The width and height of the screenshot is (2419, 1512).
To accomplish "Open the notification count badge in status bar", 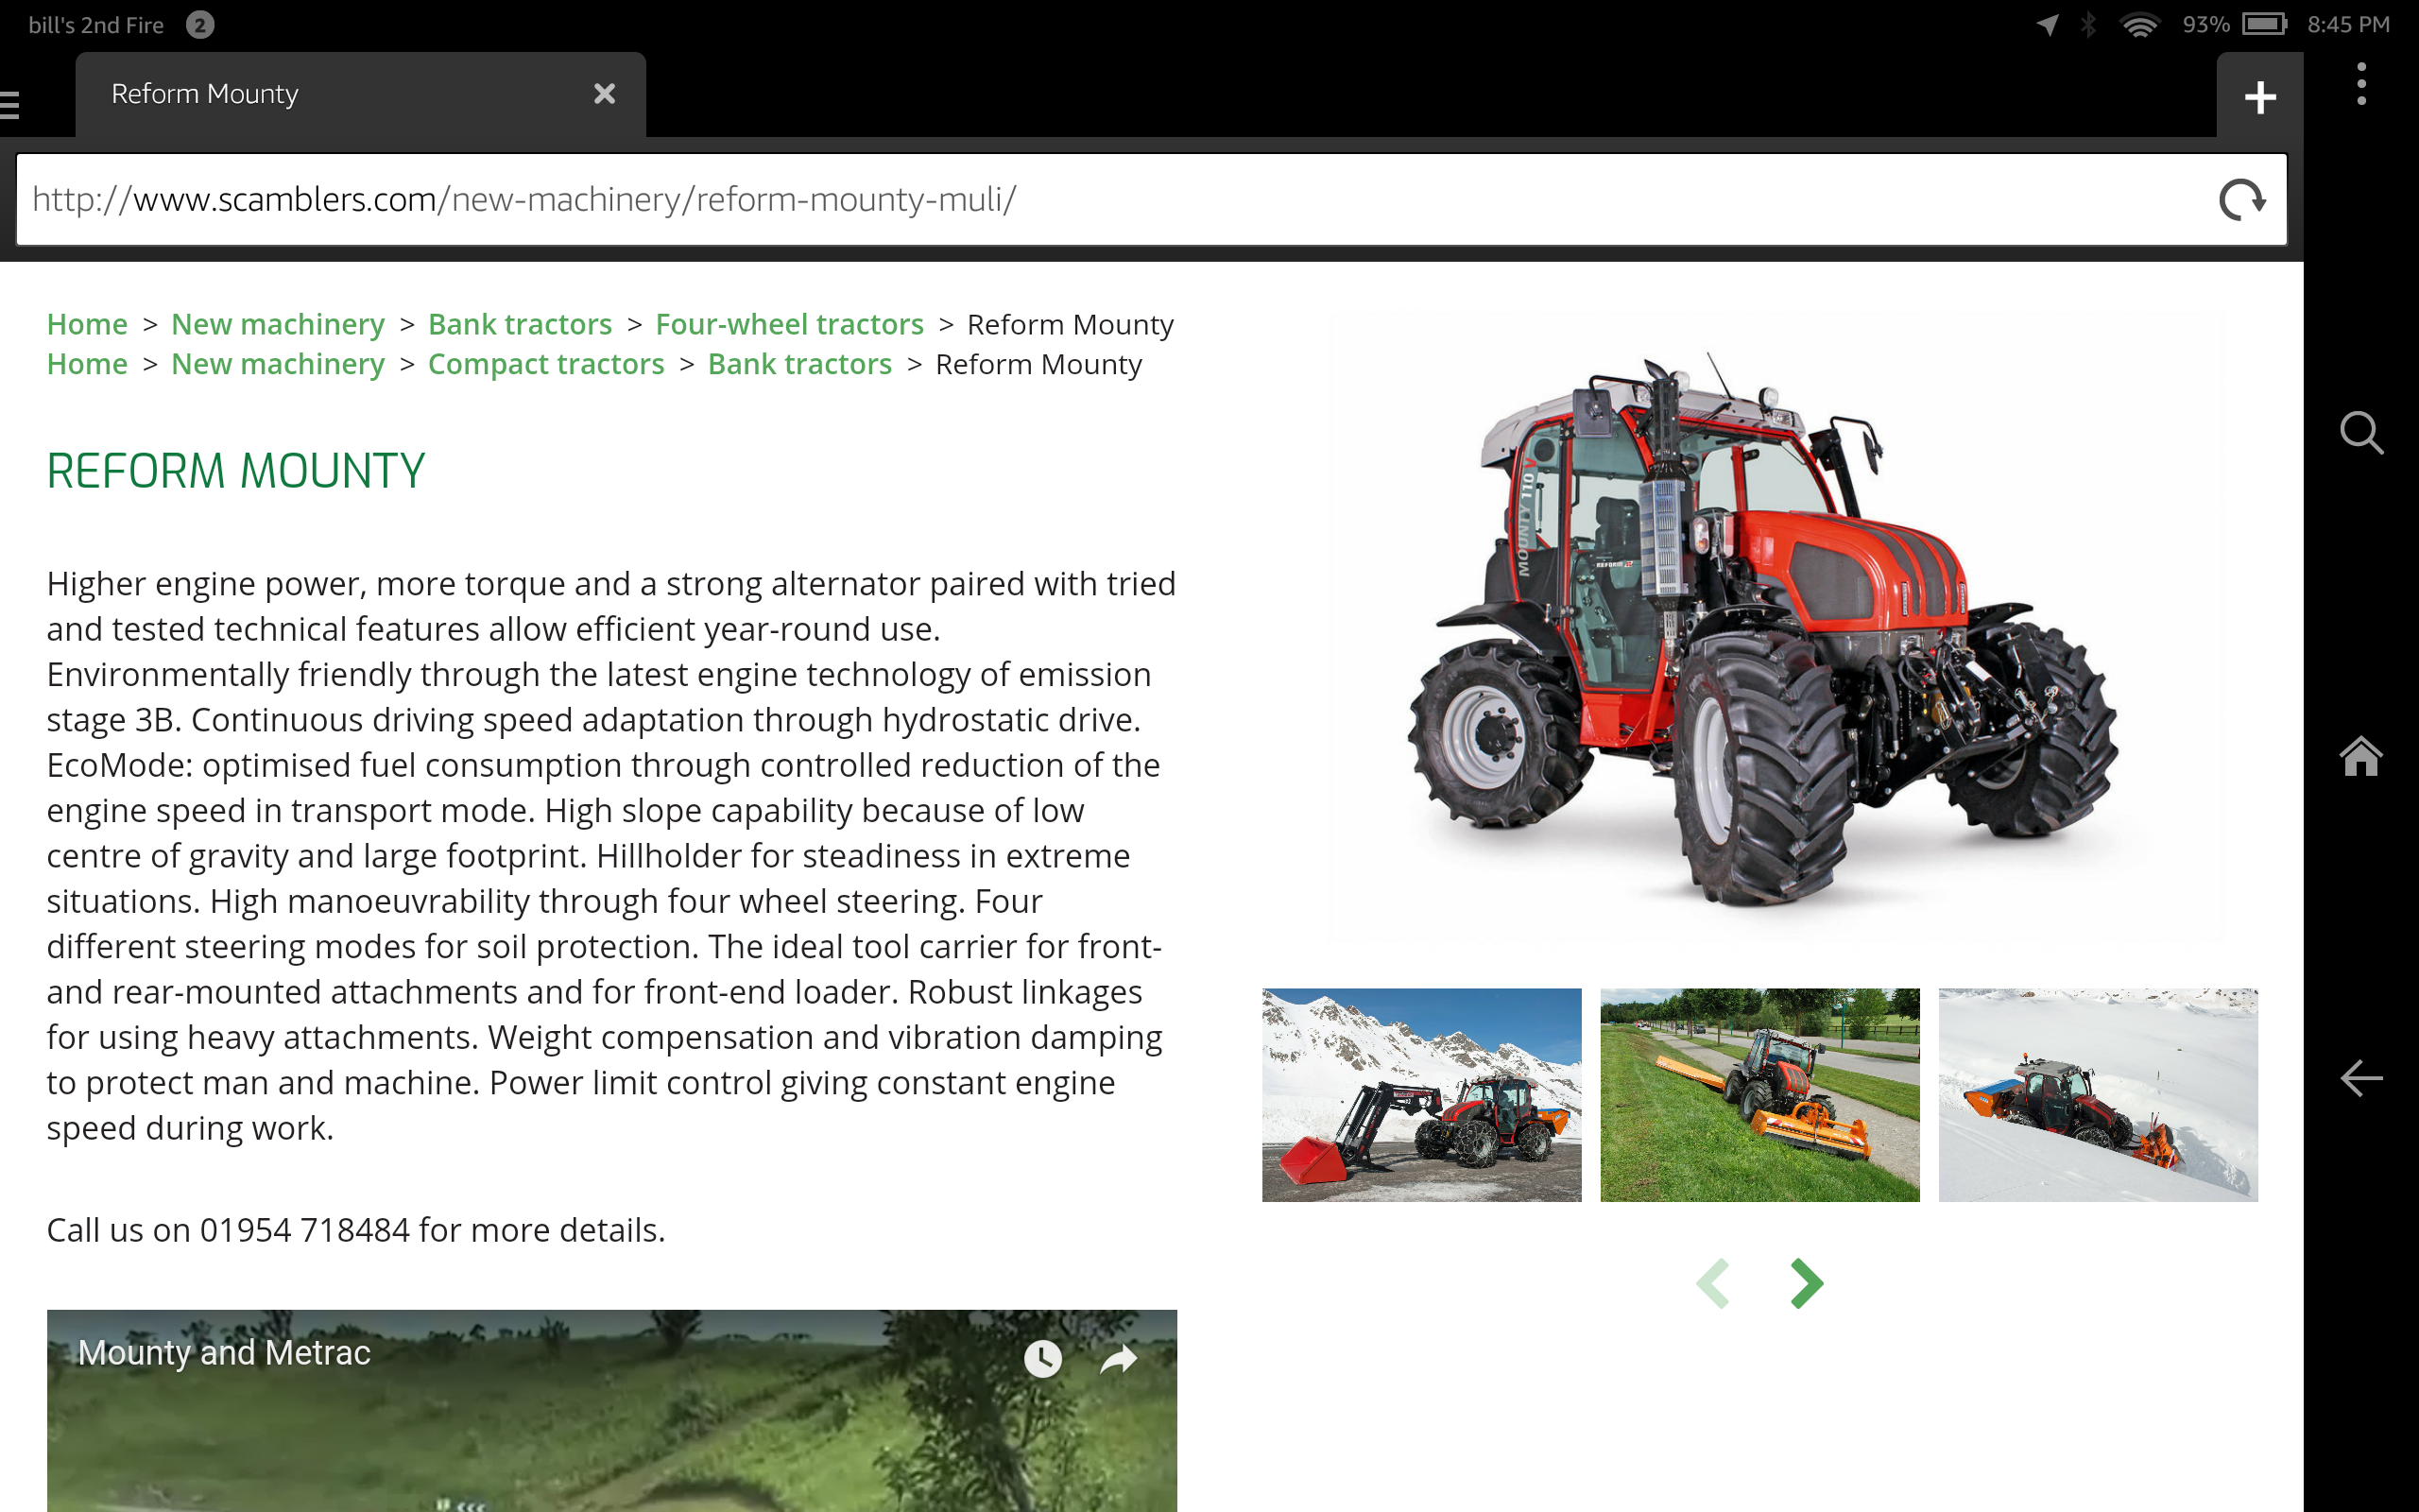I will [200, 25].
